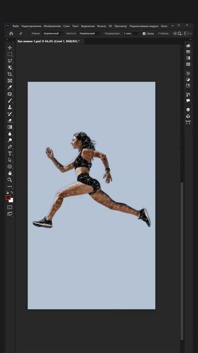The image size is (198, 353).
Task: Open the 3D menu
Action: [110, 26]
